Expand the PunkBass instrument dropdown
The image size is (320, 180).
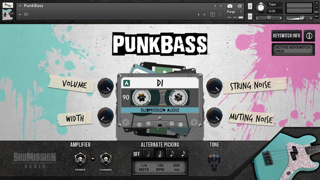pyautogui.click(x=20, y=6)
